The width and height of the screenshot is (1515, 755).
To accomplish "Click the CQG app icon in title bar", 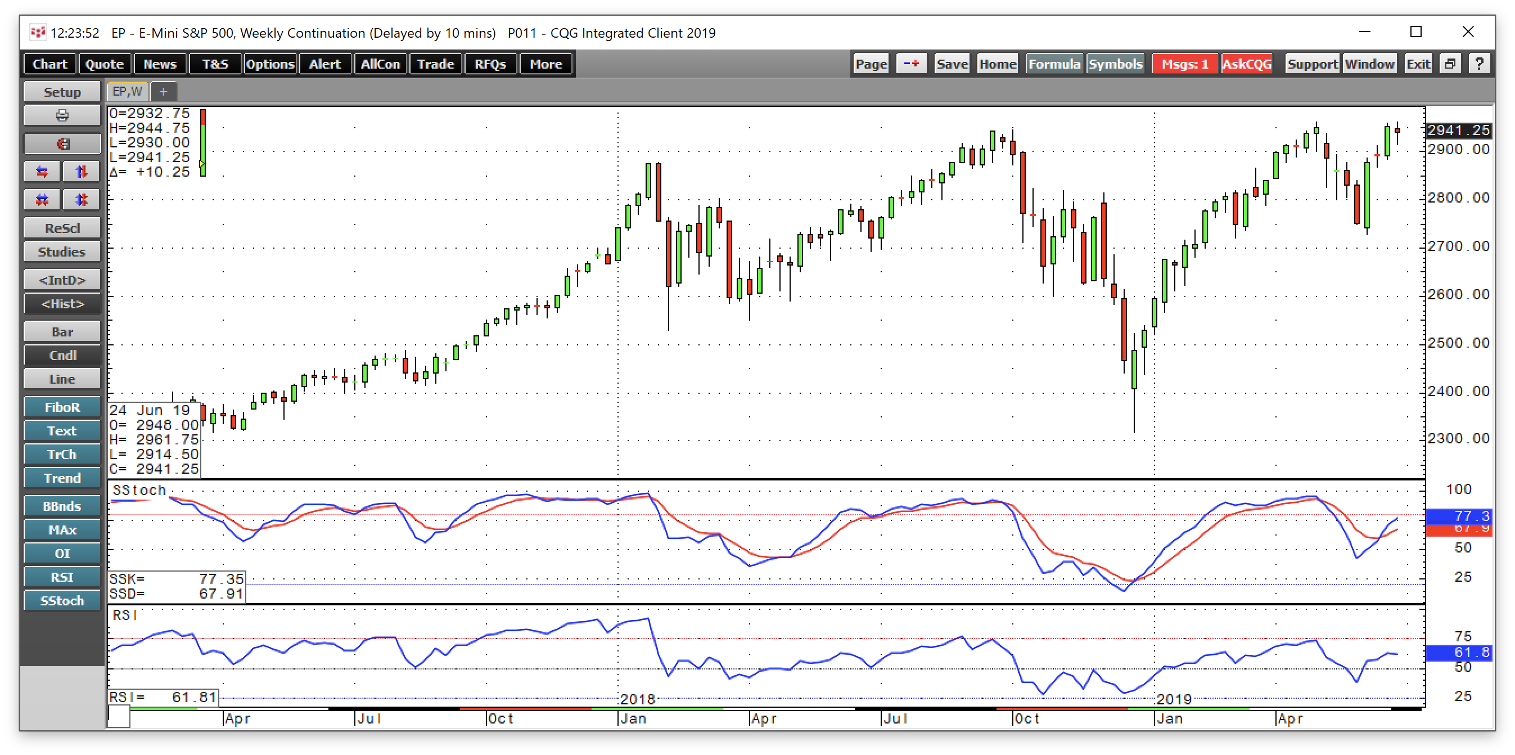I will coord(38,33).
